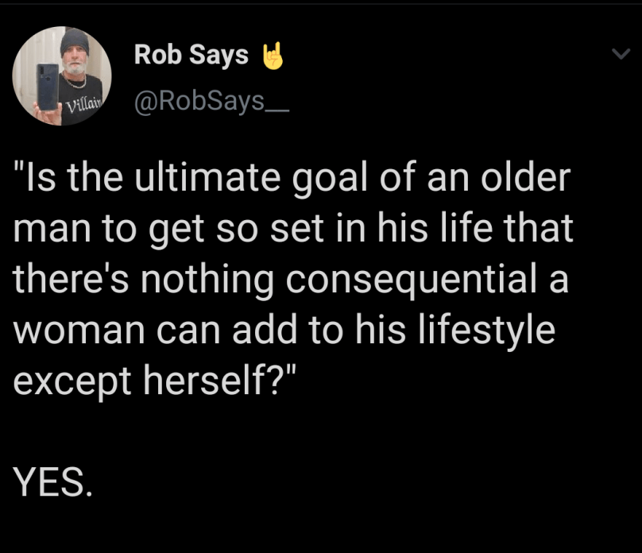
Task: Click the rock-on hand emoji
Action: 273,56
